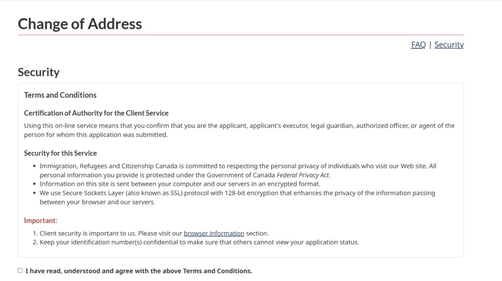Screen dimensions: 502x281
Task: Follow the browser information link
Action: click(214, 233)
